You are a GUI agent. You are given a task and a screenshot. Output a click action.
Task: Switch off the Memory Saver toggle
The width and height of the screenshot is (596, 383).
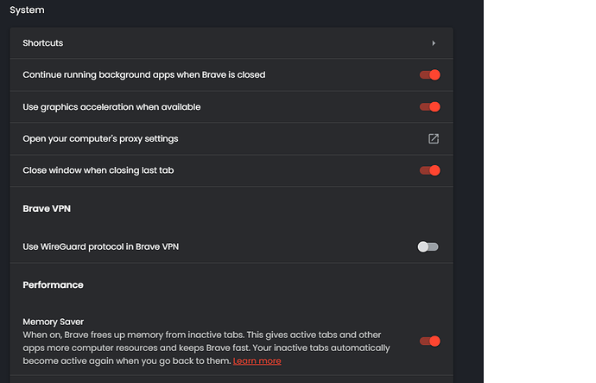(429, 342)
